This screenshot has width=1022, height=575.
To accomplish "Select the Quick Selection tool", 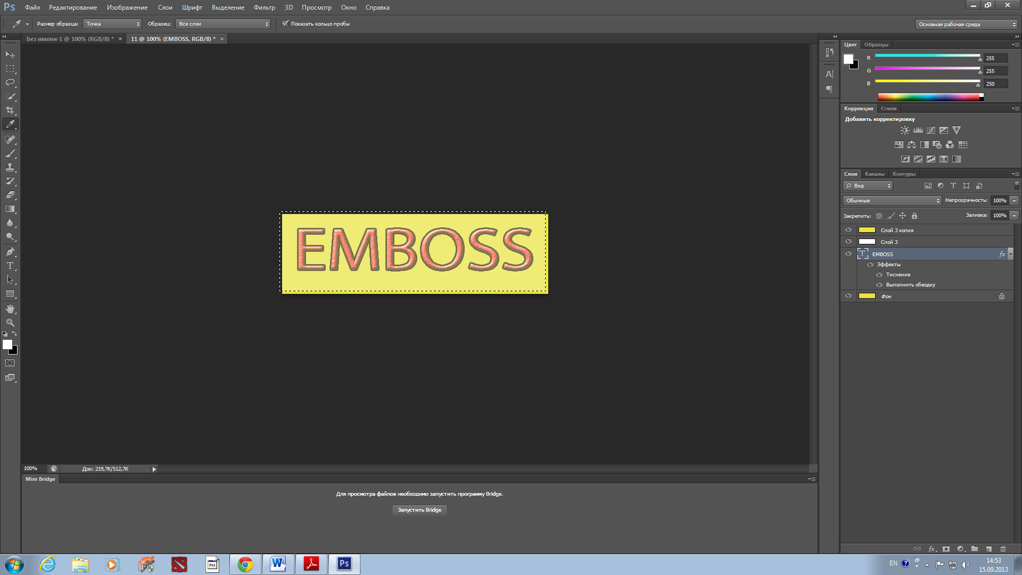I will [x=10, y=96].
